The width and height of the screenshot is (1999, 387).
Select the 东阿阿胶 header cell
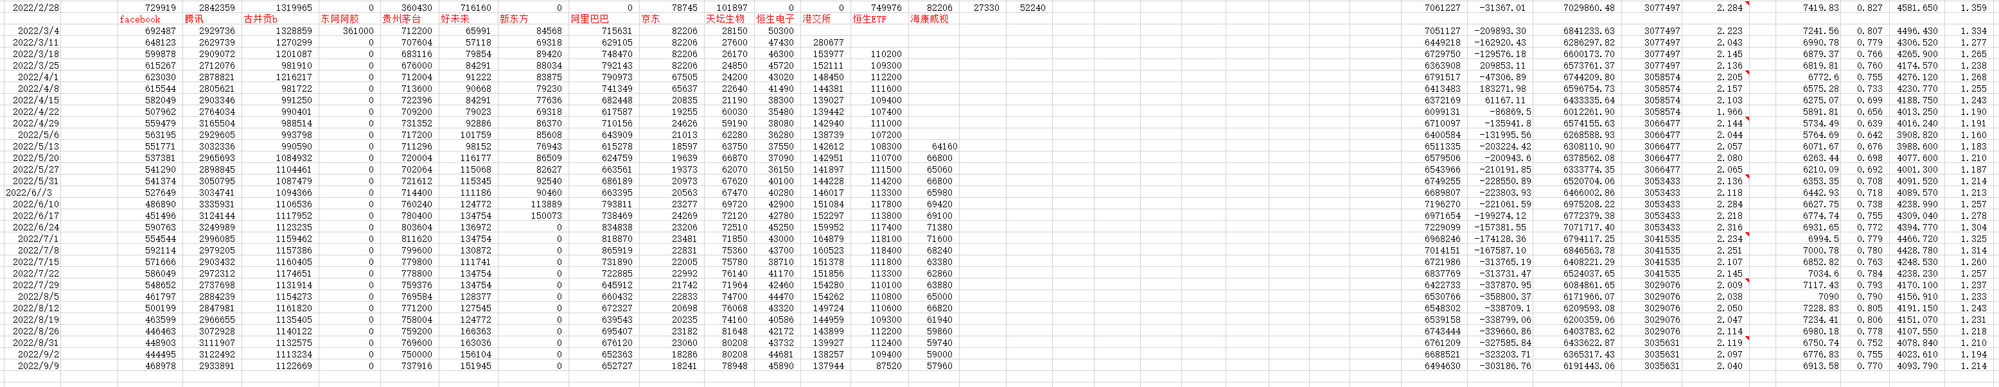point(349,19)
